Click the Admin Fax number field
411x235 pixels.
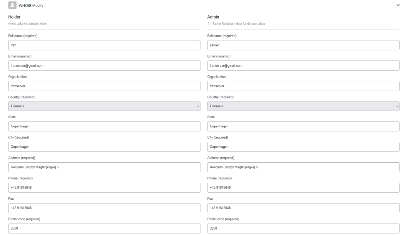pos(303,208)
